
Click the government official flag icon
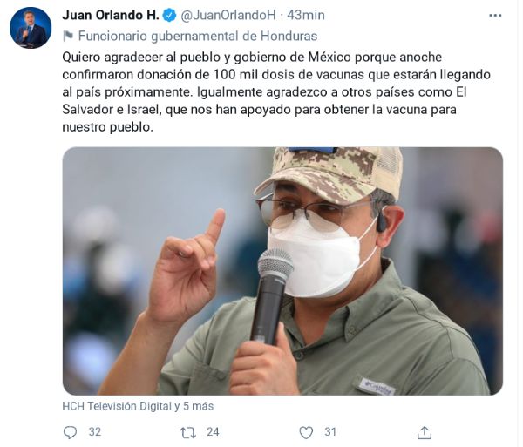tap(68, 36)
